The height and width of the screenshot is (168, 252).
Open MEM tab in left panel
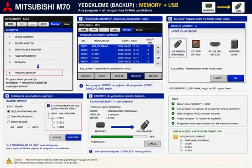coord(11,24)
